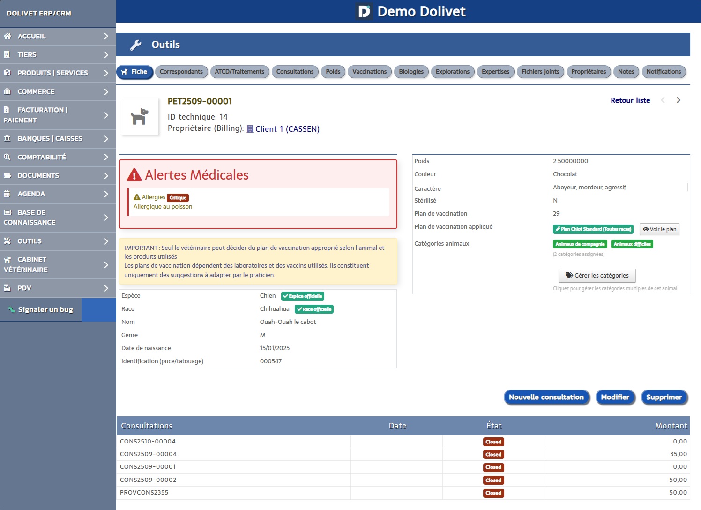The height and width of the screenshot is (510, 701).
Task: Expand the PDV sidebar chevron
Action: pyautogui.click(x=106, y=288)
